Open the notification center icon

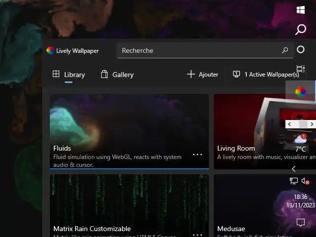pos(301,223)
